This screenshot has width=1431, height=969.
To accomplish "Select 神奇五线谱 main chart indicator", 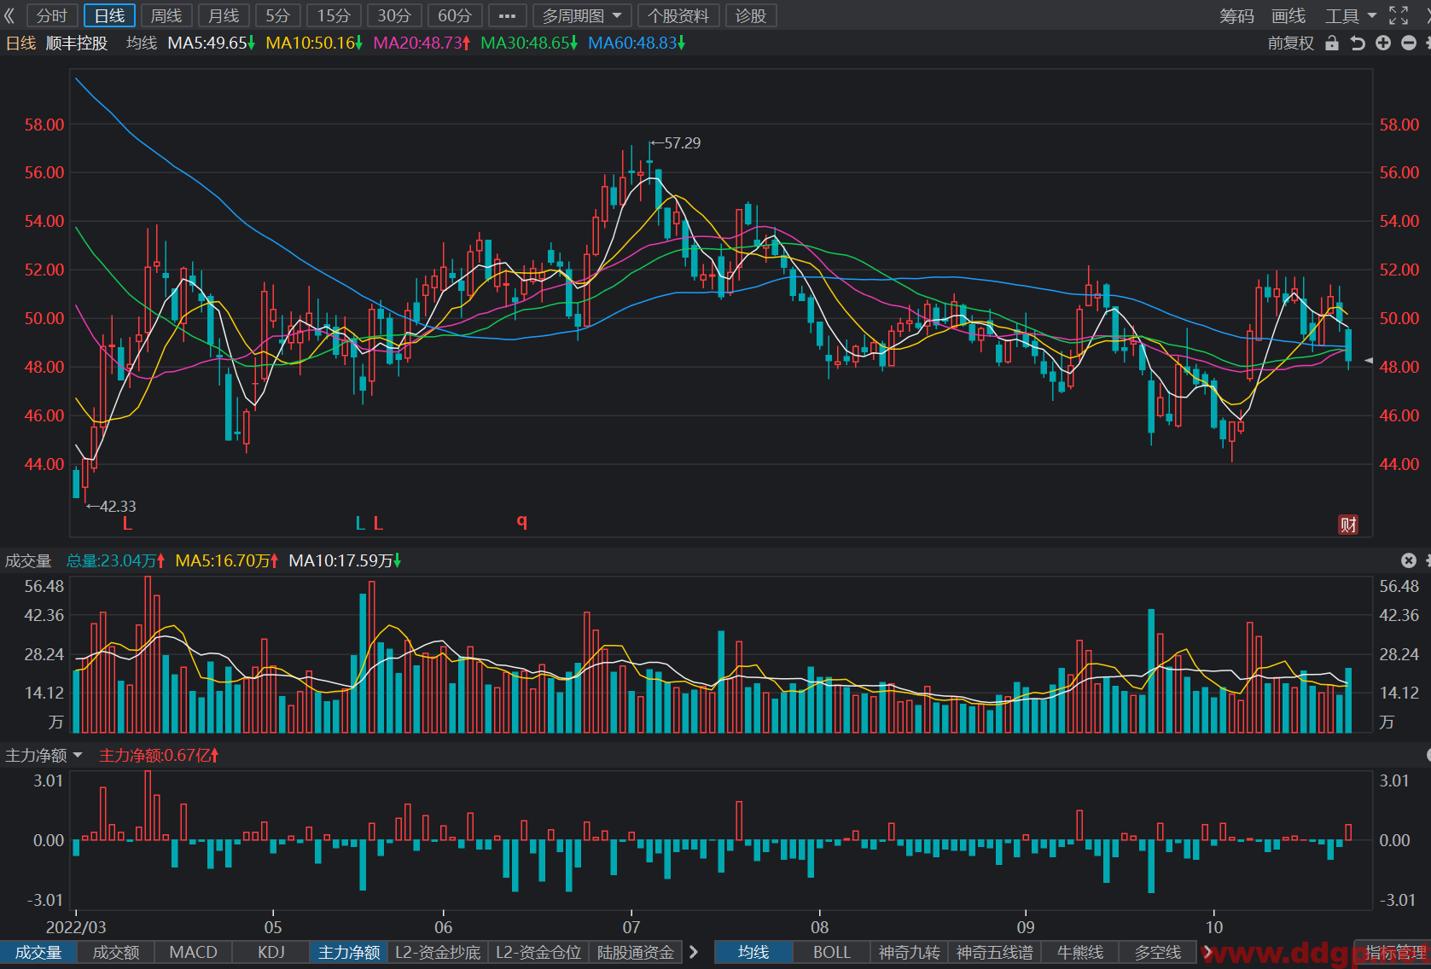I will [x=995, y=952].
